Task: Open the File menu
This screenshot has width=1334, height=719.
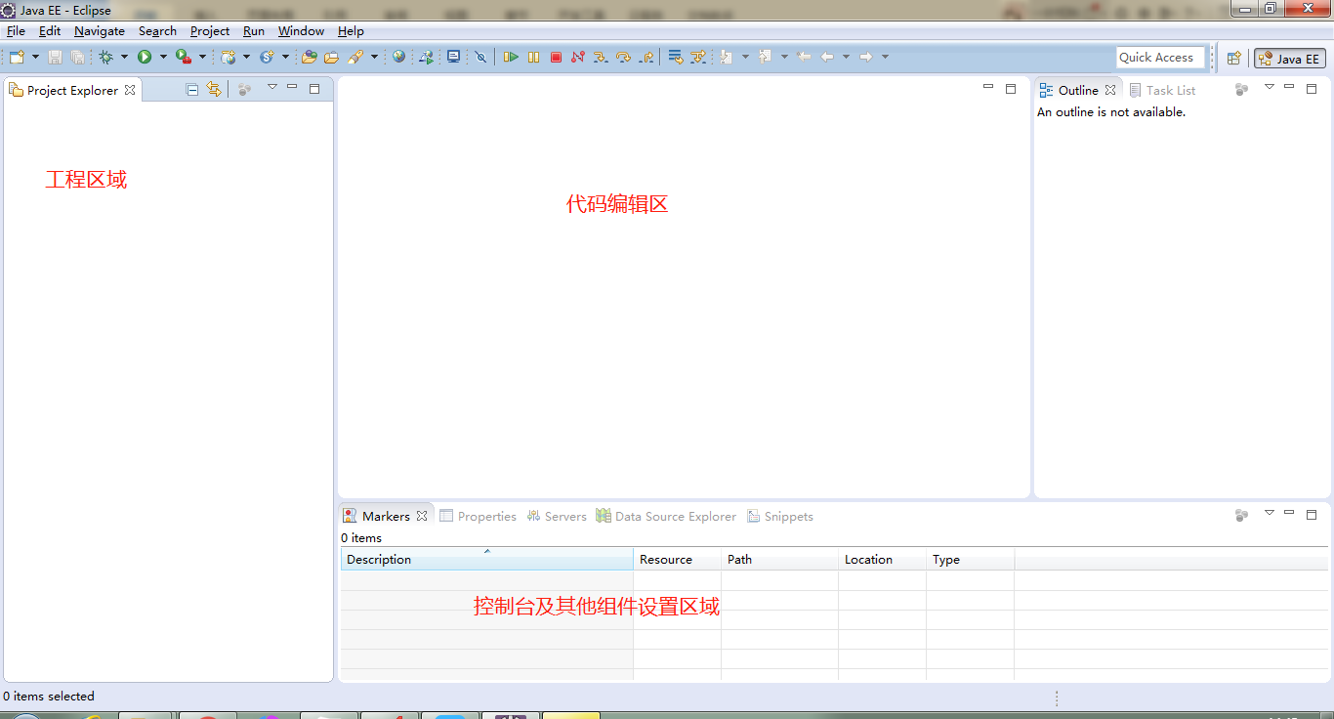Action: point(16,31)
